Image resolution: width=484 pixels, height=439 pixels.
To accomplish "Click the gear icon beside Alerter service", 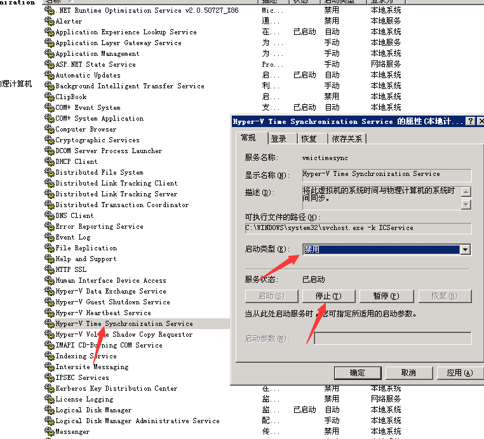I will click(x=50, y=21).
